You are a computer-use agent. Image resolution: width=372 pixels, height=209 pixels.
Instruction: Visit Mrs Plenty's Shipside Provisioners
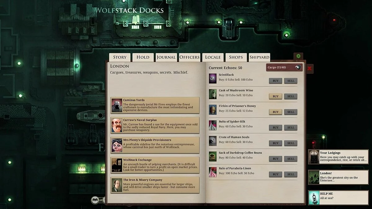point(155,145)
